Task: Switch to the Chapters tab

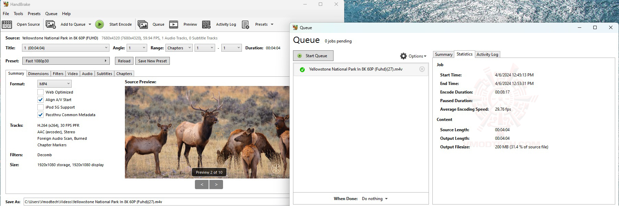Action: (x=124, y=74)
